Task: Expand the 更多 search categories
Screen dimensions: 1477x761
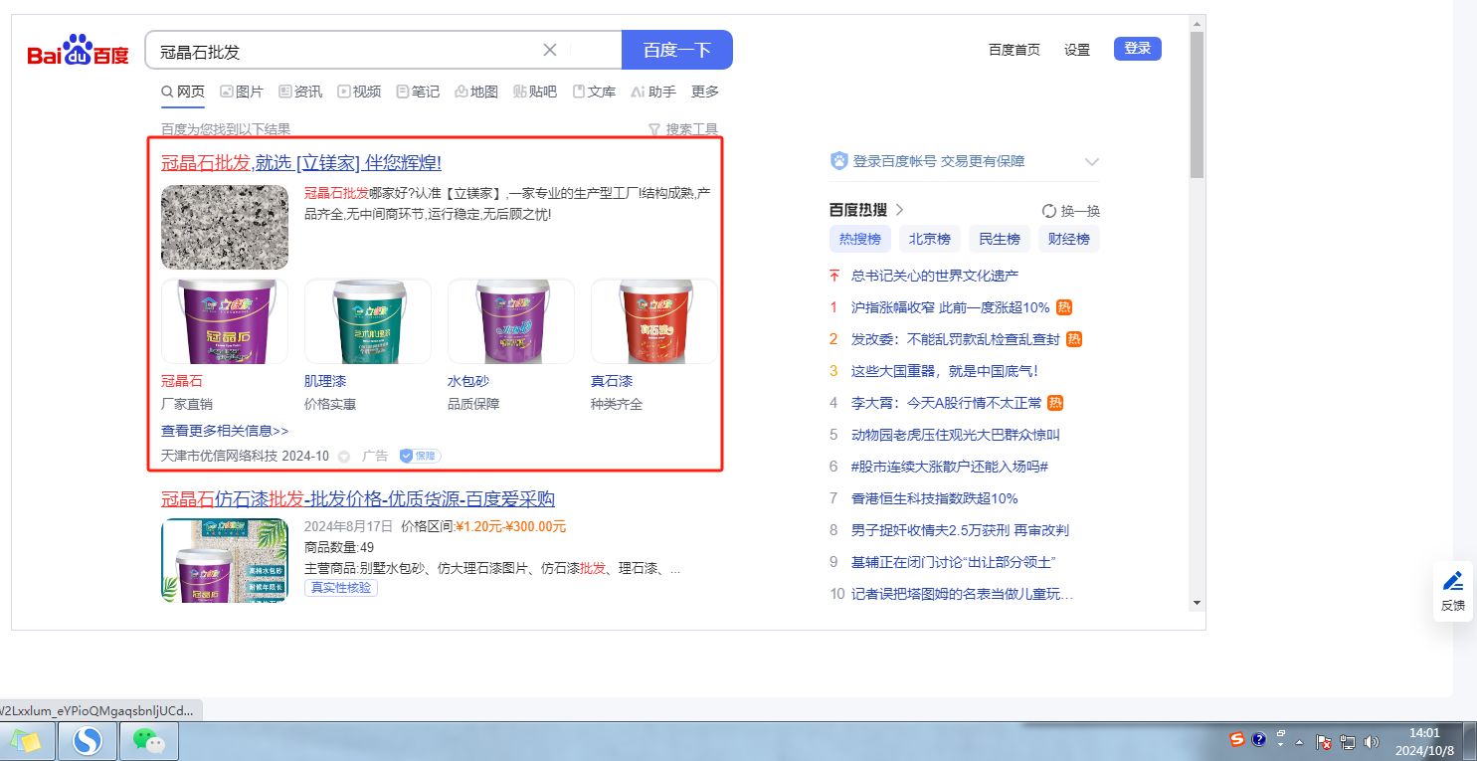Action: [x=704, y=92]
